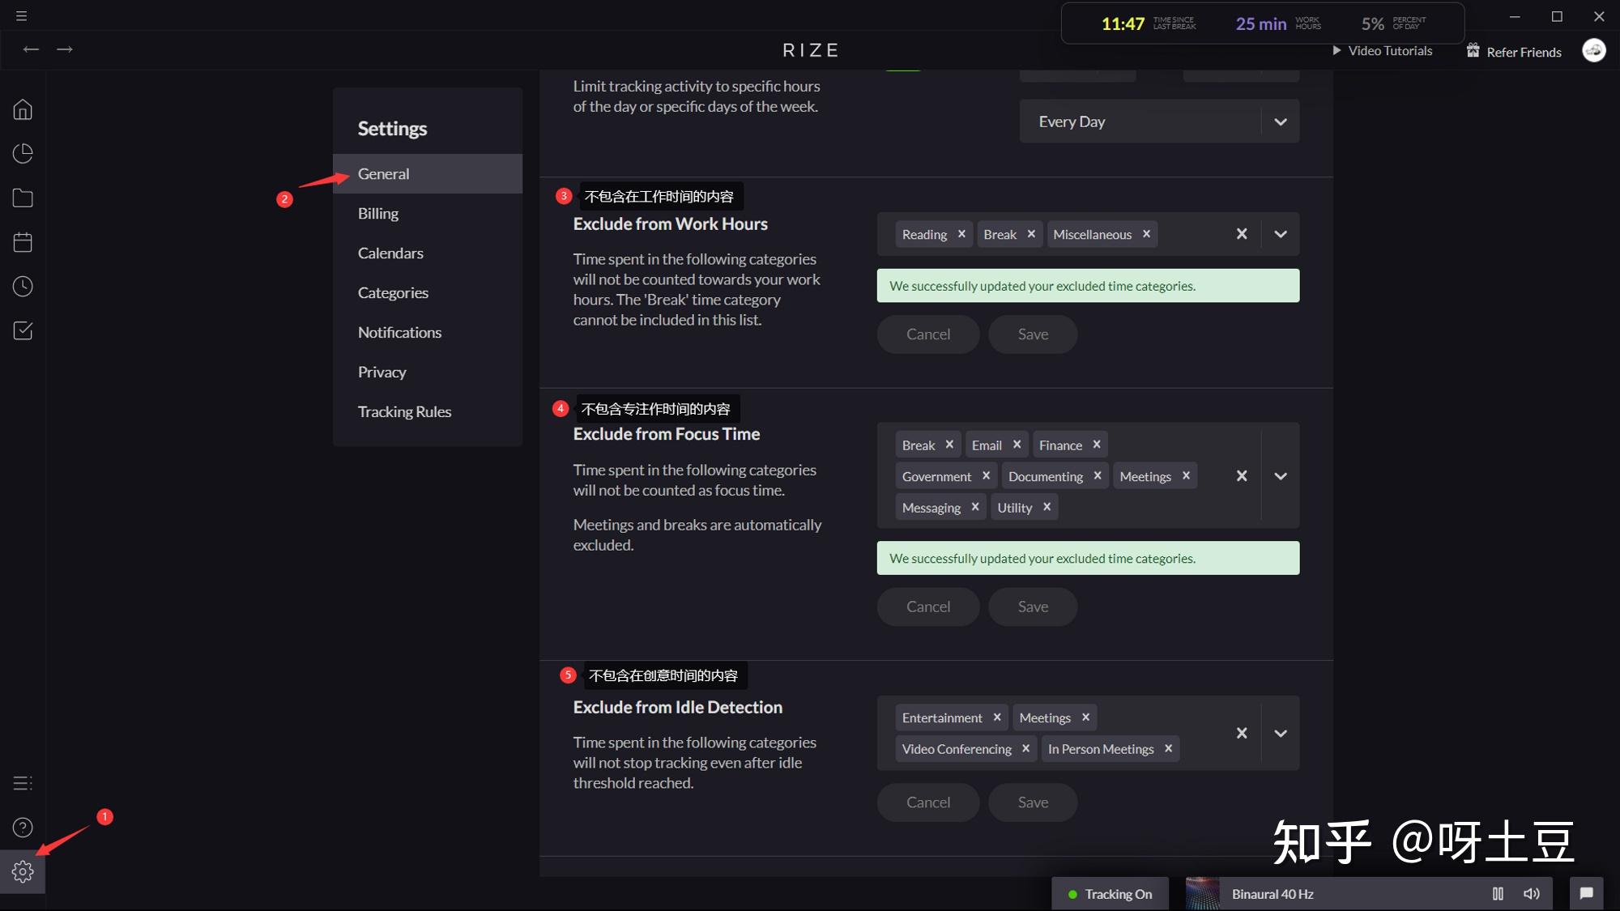Viewport: 1620px width, 911px height.
Task: Switch to Notifications settings tab
Action: pyautogui.click(x=399, y=333)
